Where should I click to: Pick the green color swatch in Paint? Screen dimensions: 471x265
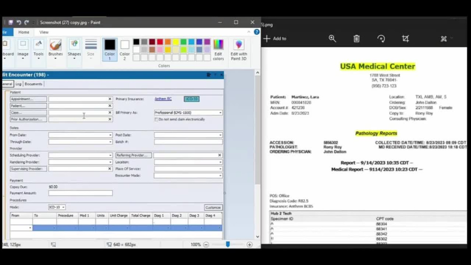183,42
